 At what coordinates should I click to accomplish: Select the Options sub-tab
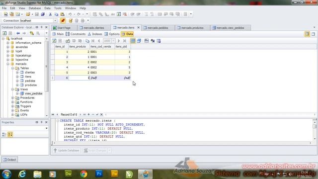pyautogui.click(x=112, y=34)
